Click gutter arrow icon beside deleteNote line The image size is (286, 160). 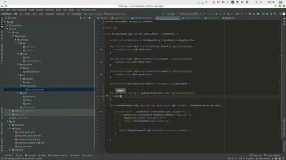[x=101, y=74]
